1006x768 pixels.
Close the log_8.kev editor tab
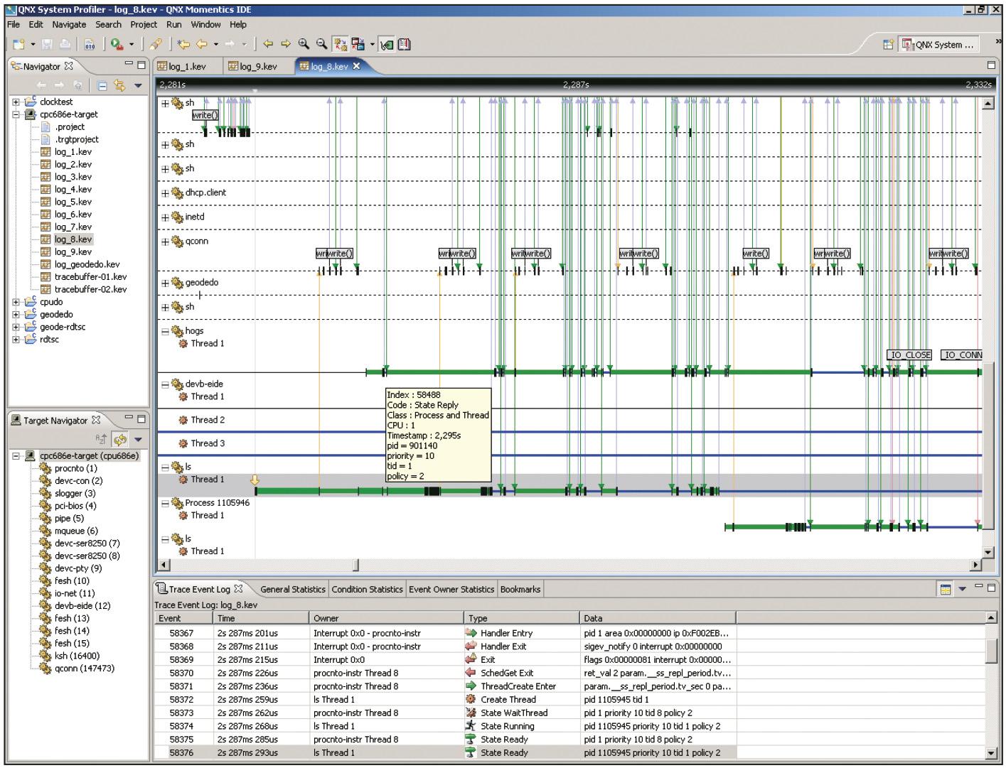point(357,66)
